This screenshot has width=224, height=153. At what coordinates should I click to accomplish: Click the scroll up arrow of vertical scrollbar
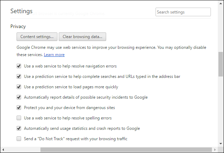[221, 4]
